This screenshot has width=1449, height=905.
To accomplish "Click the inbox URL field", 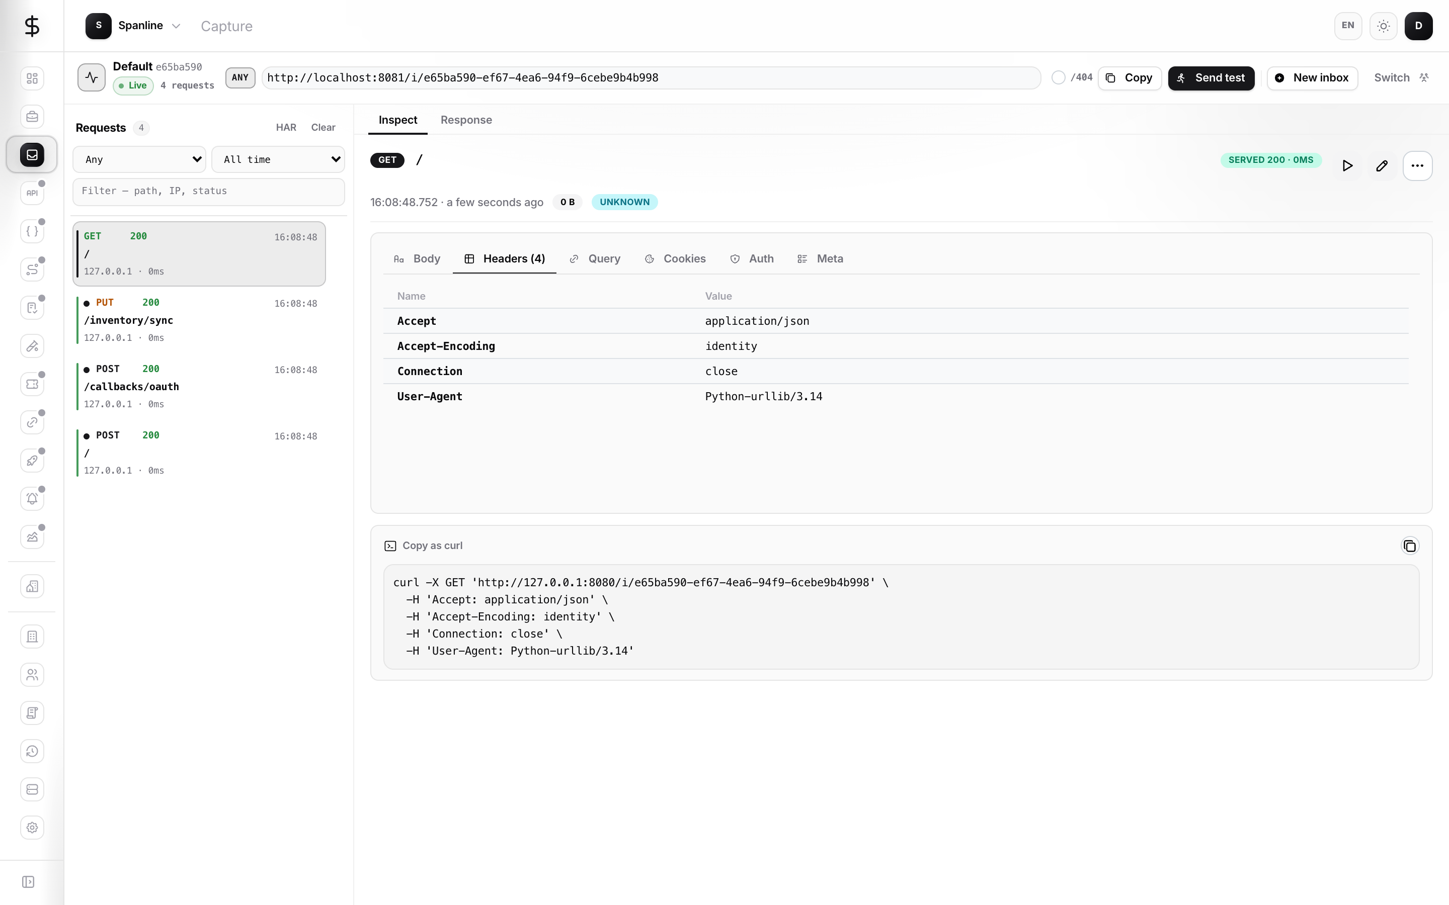I will 651,78.
